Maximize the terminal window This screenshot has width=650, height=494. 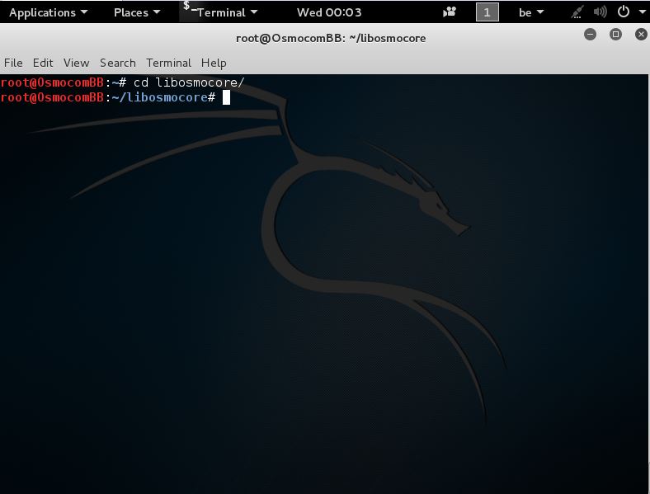click(615, 35)
